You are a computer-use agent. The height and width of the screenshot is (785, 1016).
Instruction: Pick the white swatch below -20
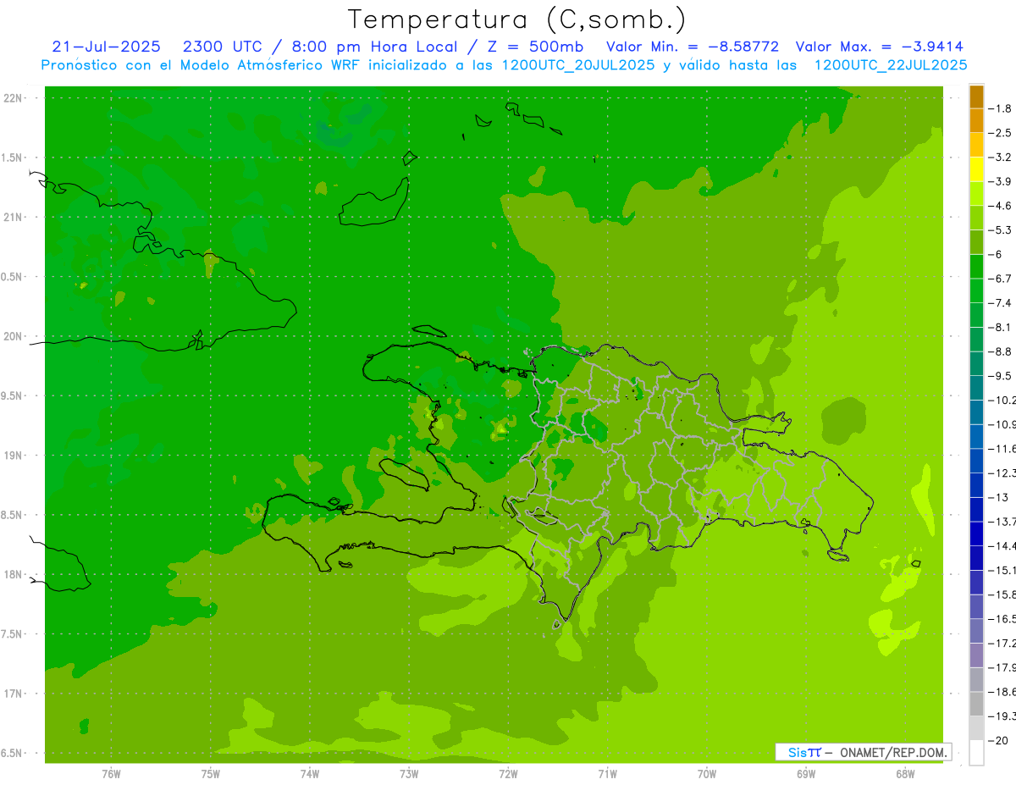(x=976, y=752)
